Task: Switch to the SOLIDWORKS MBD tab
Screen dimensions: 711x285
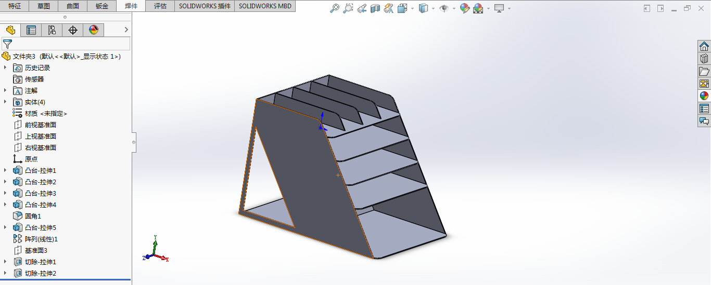Action: pyautogui.click(x=265, y=6)
